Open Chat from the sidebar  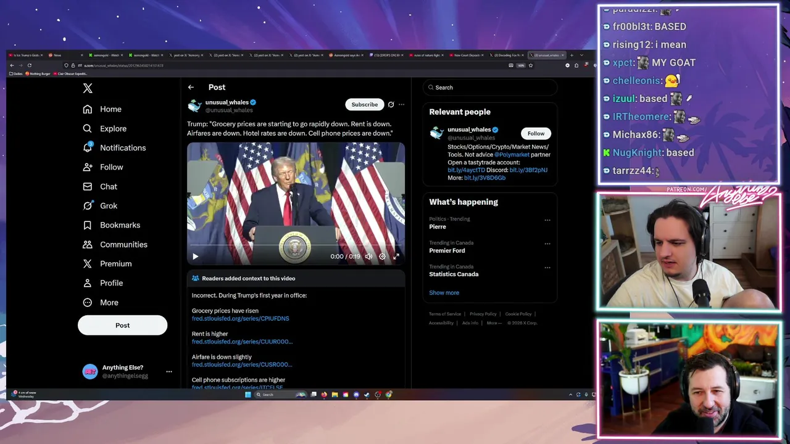tap(100, 186)
